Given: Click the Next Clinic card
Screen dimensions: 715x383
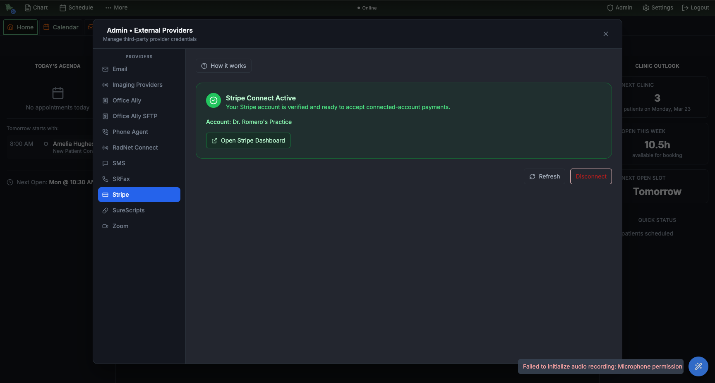Looking at the screenshot, I should tap(665, 98).
